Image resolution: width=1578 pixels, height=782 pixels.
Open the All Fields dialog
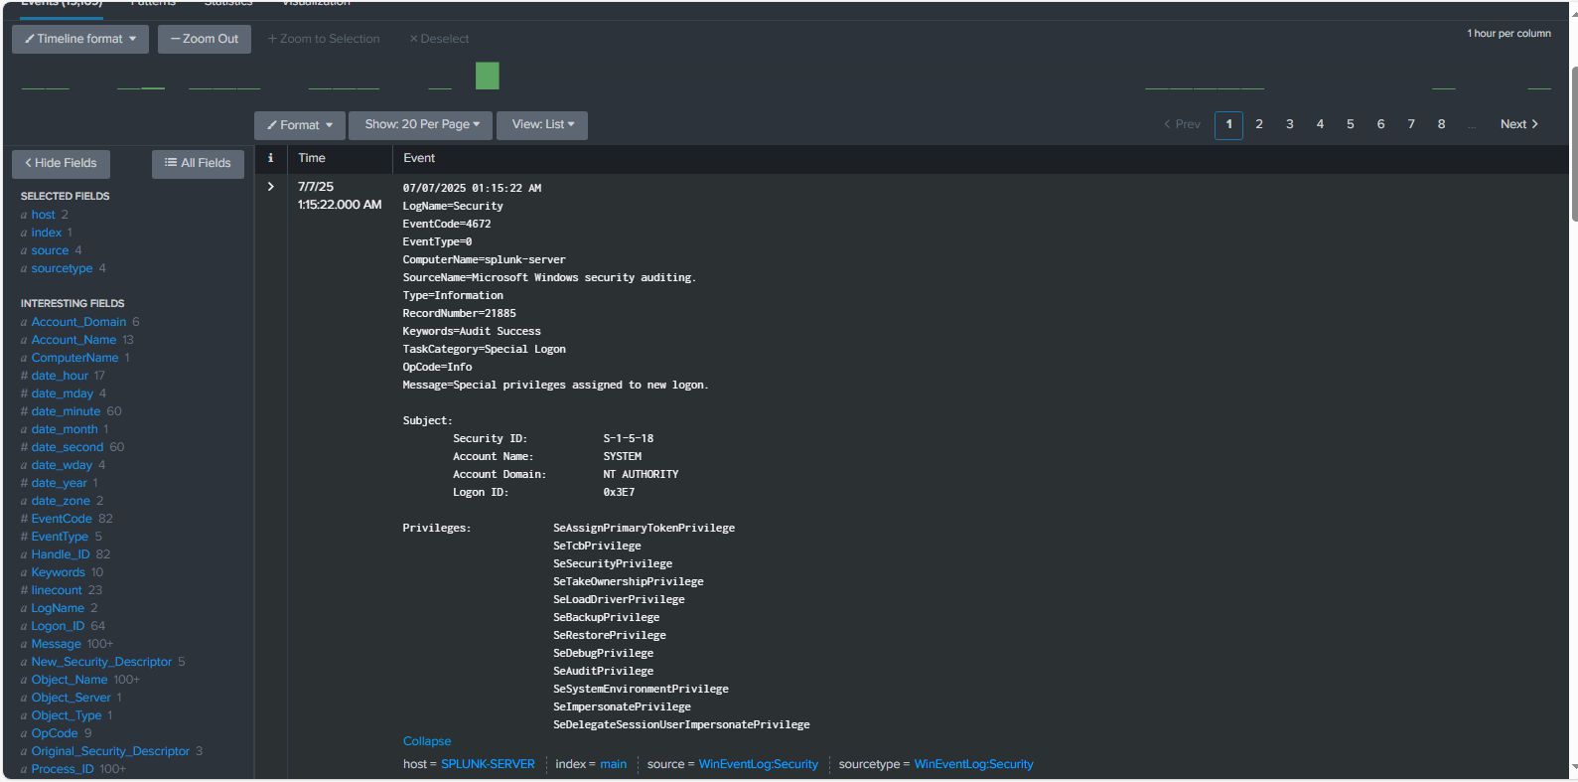198,163
